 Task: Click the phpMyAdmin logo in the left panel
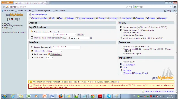click(x=14, y=15)
